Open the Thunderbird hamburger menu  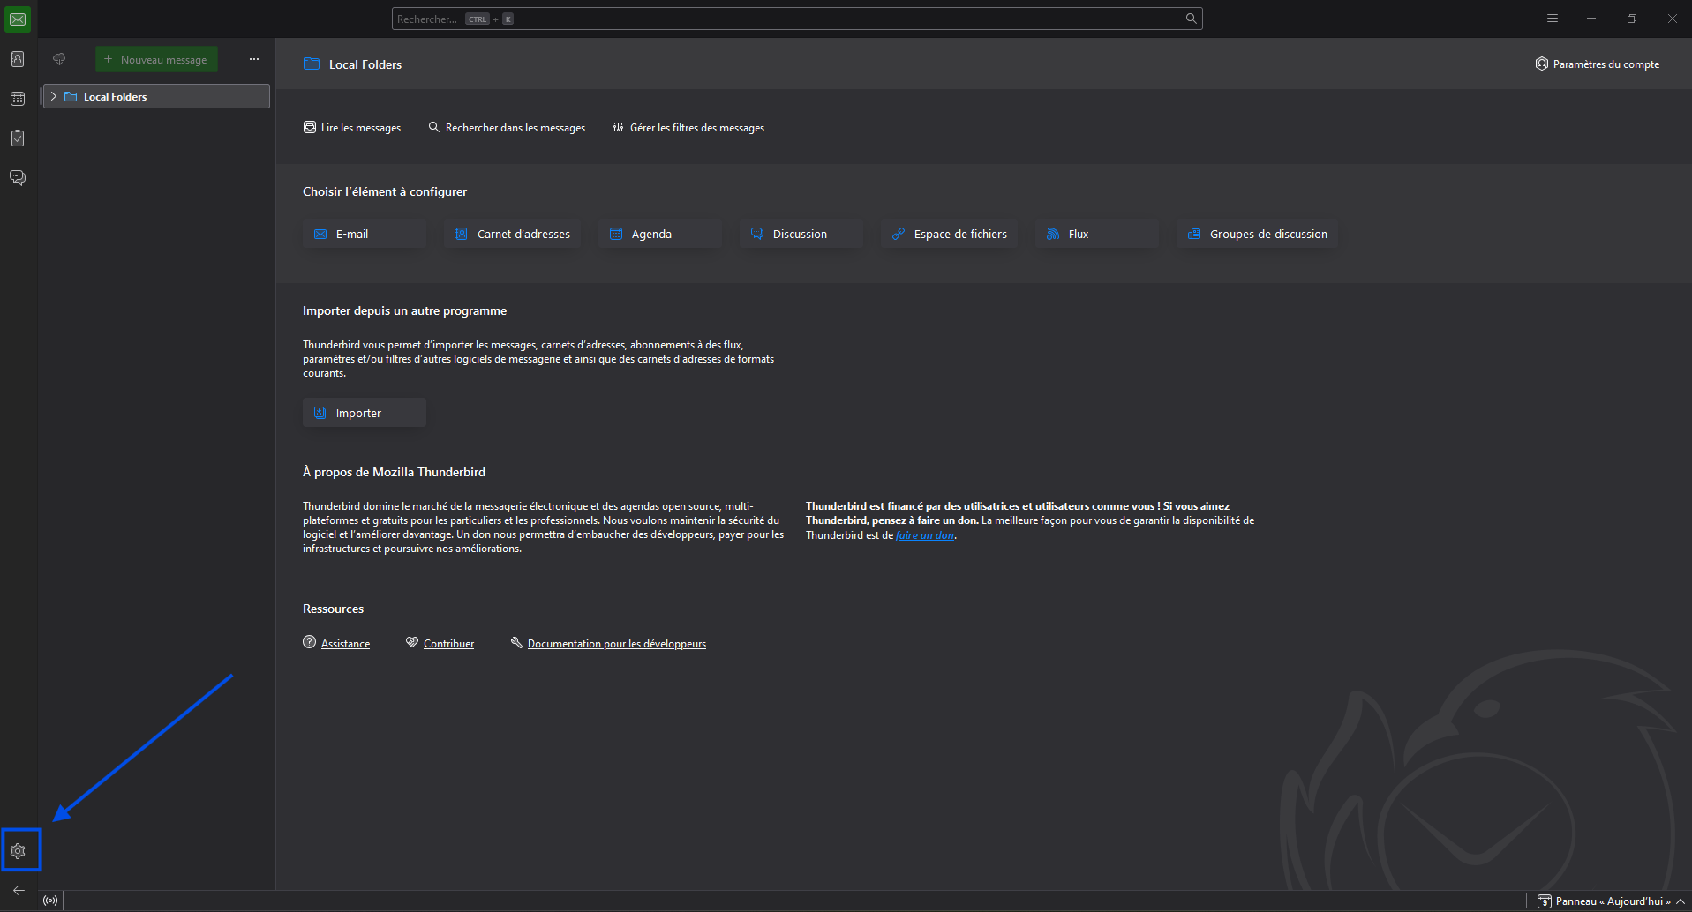point(1553,19)
